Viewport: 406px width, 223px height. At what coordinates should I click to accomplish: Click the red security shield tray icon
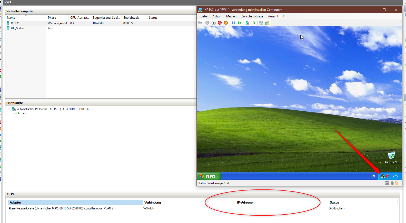[x=387, y=176]
